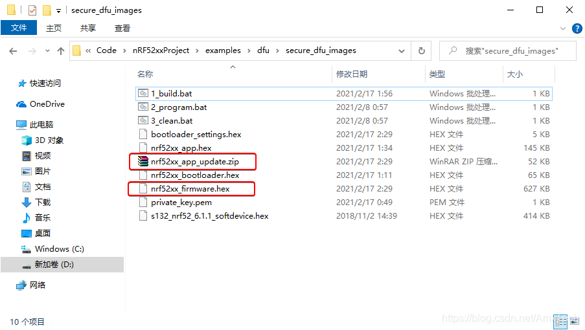Open Quick access (快速访问) in sidebar
This screenshot has width=585, height=330.
pos(40,83)
